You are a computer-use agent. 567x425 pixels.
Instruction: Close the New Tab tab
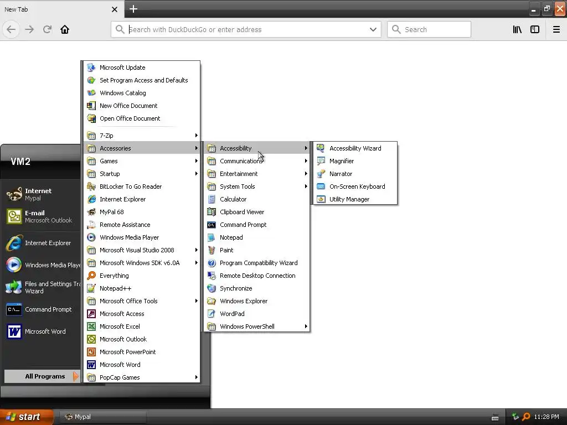114,9
